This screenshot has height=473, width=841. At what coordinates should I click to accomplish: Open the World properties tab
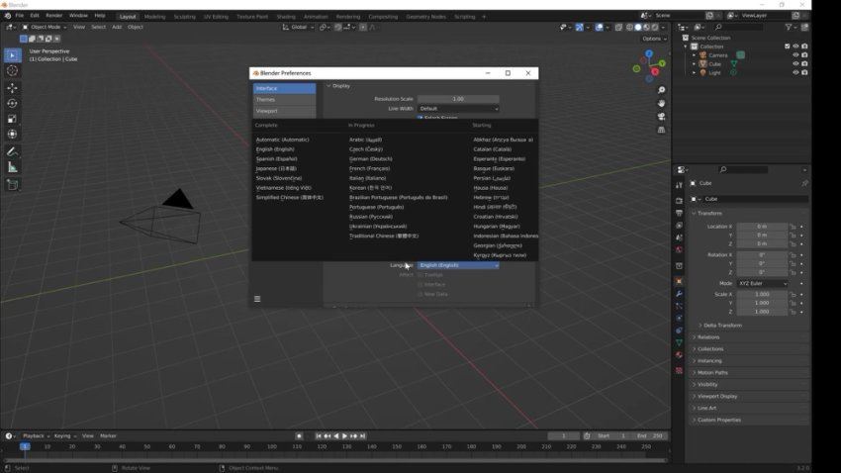[679, 250]
